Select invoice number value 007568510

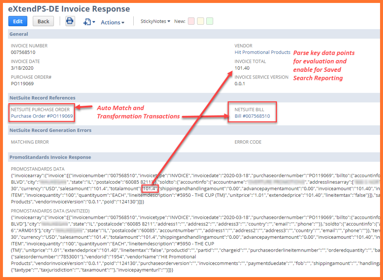click(23, 52)
